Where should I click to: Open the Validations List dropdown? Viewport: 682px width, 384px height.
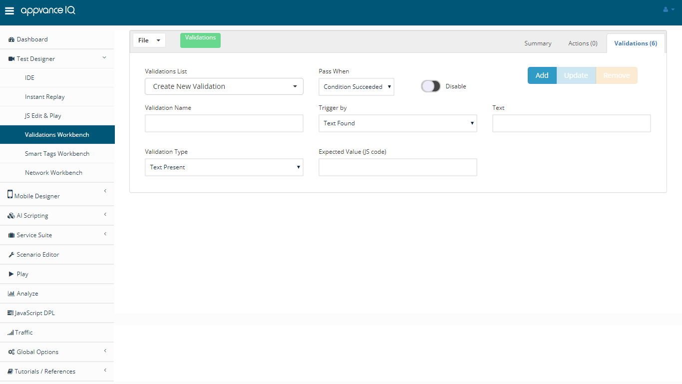pos(224,86)
